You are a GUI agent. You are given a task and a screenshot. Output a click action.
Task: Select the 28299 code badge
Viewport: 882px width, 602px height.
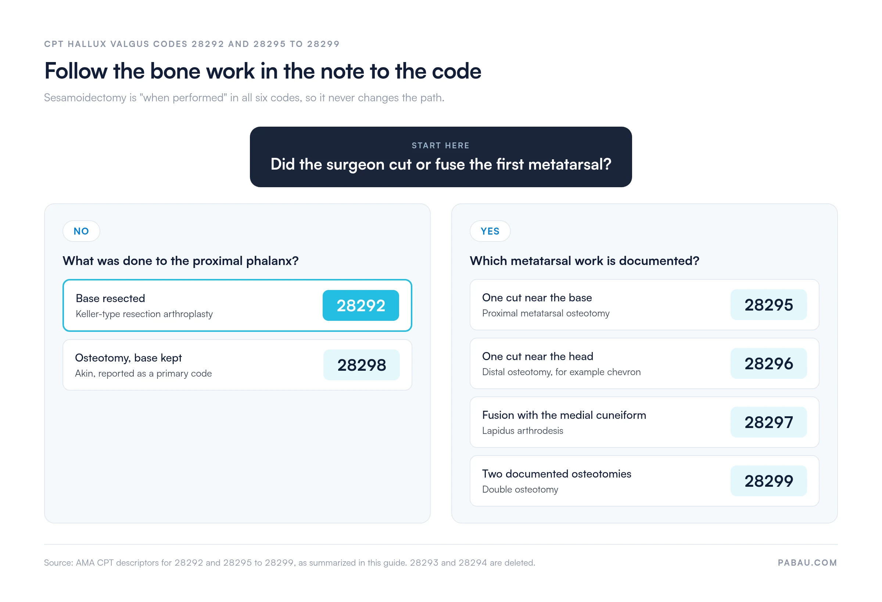tap(768, 481)
